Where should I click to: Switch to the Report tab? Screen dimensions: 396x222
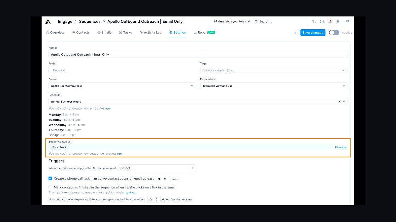[x=204, y=33]
